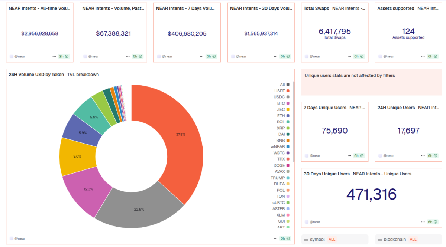Click the @near avatar icon on 30 Days Unique Users
The height and width of the screenshot is (247, 446).
307,221
